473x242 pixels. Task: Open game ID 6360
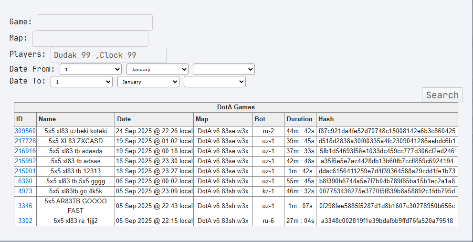pyautogui.click(x=25, y=181)
